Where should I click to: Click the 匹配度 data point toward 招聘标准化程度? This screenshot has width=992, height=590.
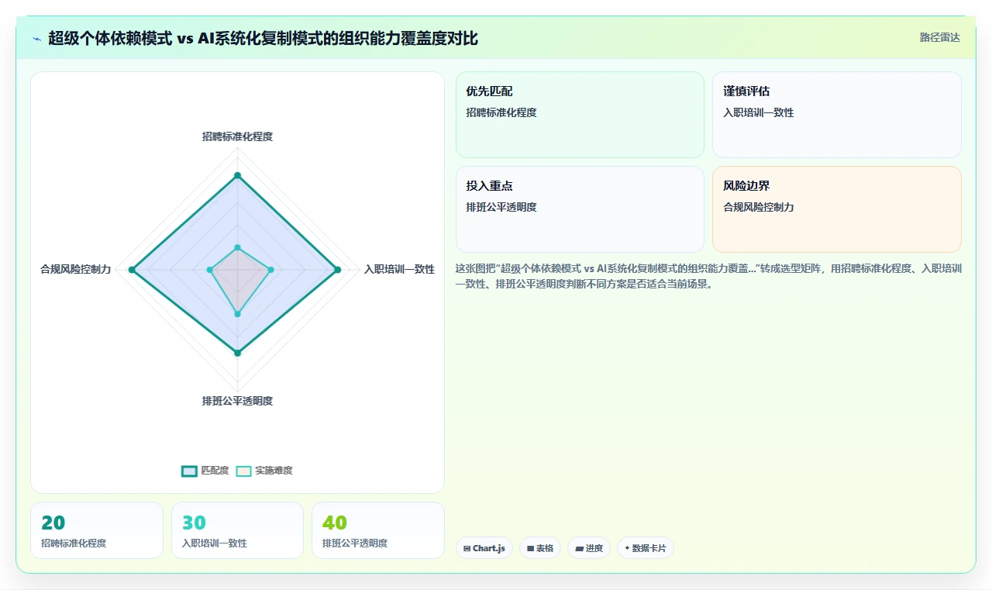point(237,175)
